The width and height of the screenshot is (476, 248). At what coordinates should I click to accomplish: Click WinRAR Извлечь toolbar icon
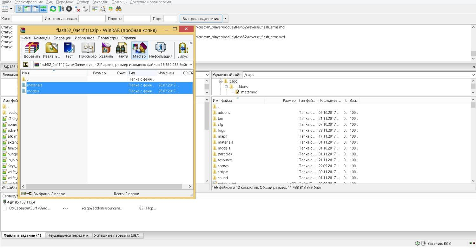51,50
